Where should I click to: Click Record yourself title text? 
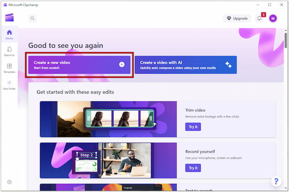200,152
